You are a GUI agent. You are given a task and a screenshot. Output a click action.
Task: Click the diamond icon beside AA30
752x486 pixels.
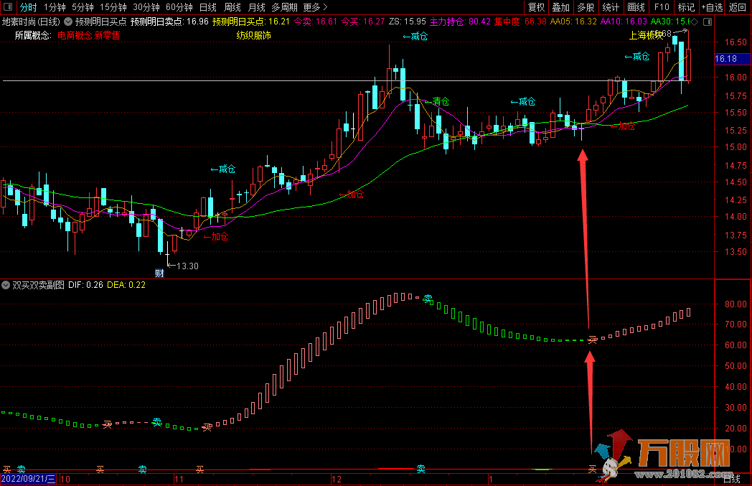[694, 22]
